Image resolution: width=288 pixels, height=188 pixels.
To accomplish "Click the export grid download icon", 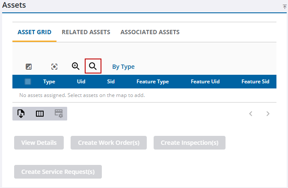I will click(21, 114).
